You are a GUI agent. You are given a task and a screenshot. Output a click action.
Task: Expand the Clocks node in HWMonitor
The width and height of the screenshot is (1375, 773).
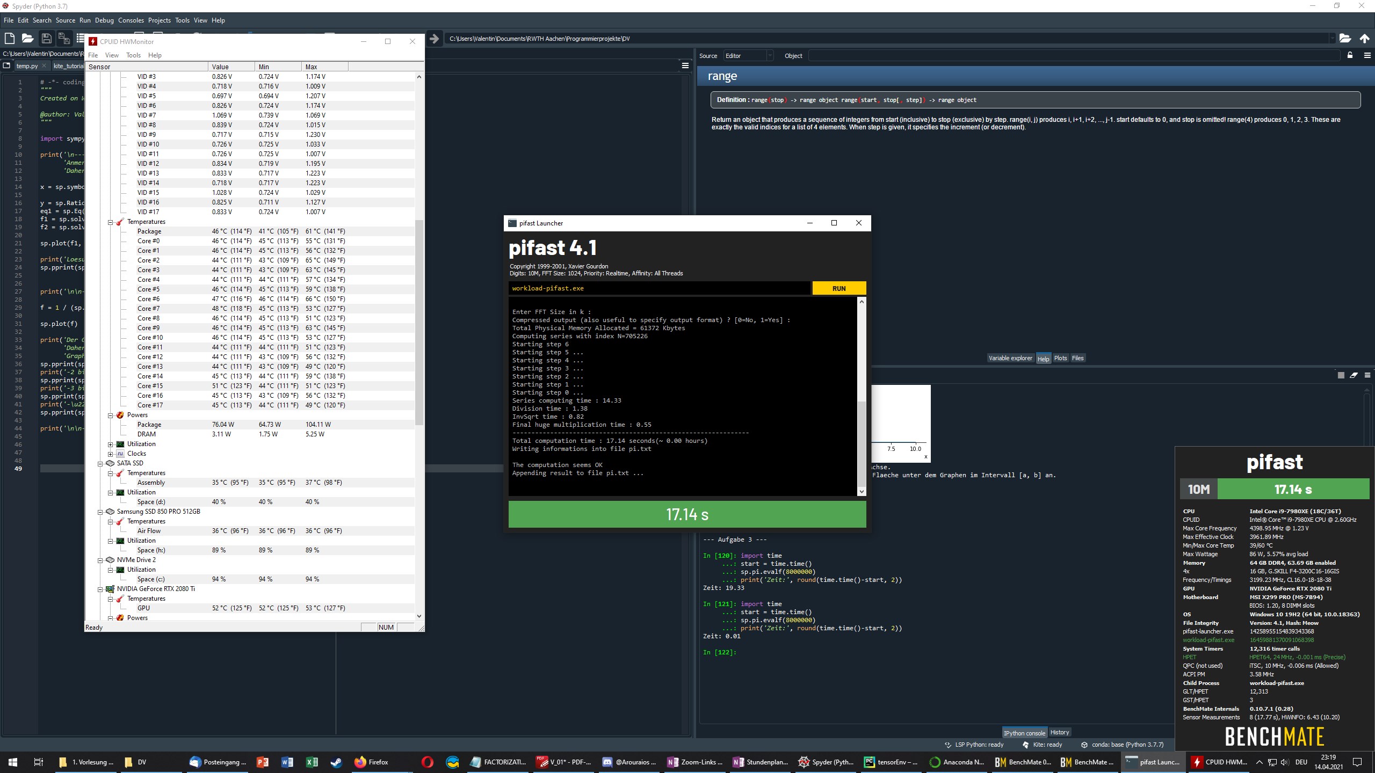pyautogui.click(x=110, y=454)
